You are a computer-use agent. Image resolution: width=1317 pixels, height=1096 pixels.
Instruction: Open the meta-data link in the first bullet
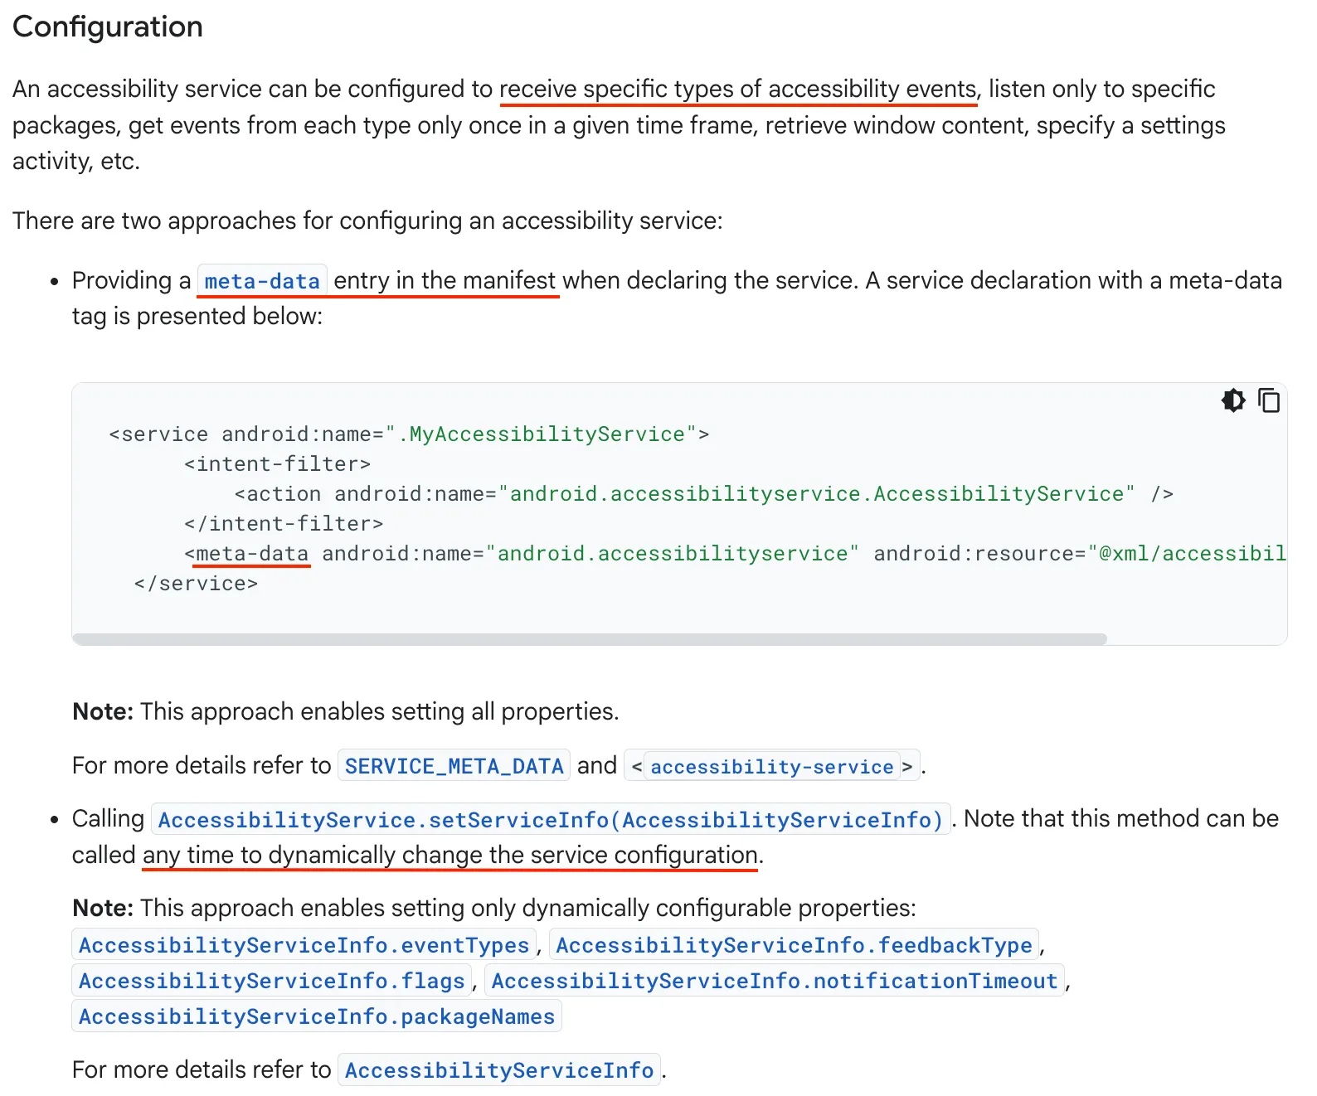[x=262, y=281]
